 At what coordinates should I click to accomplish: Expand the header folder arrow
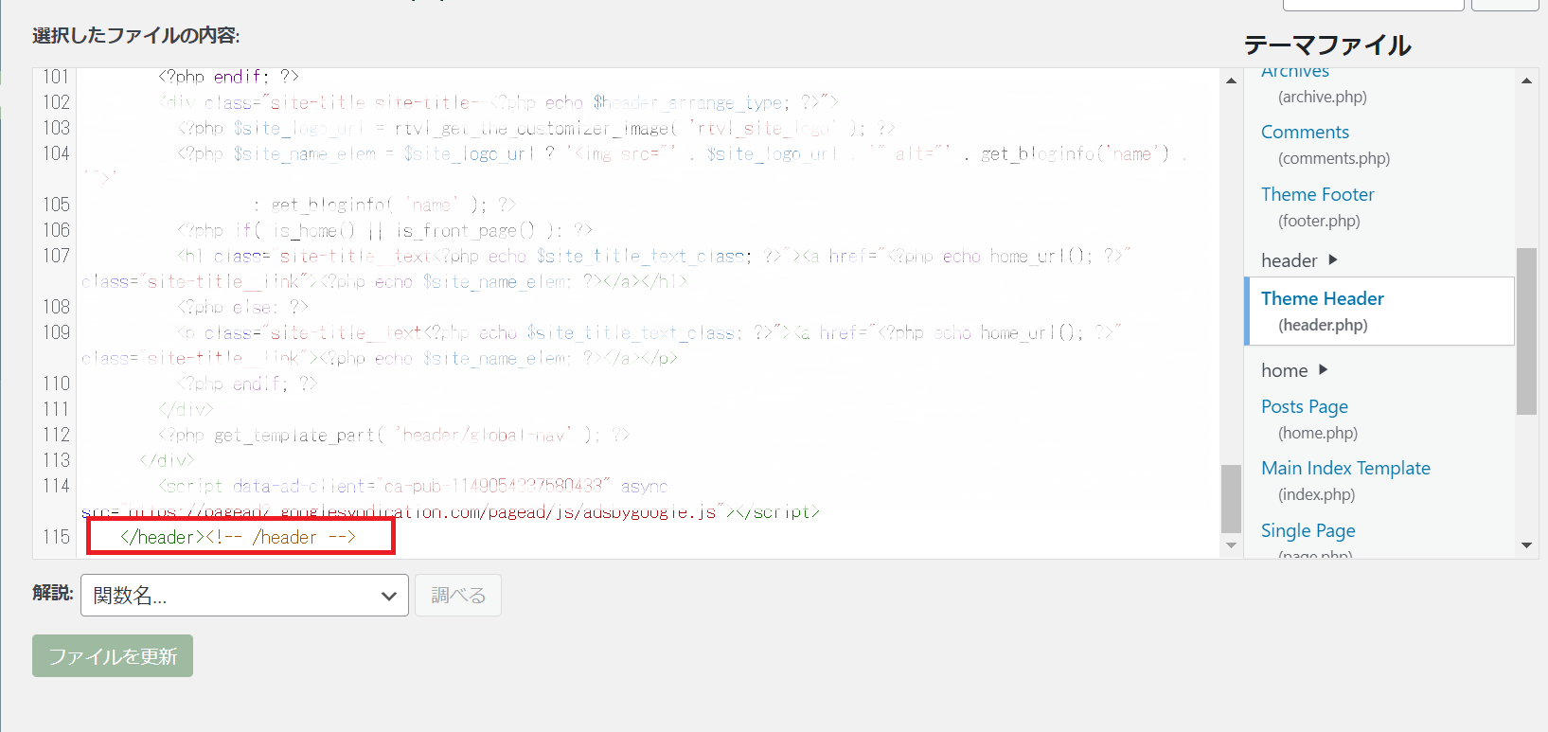[x=1333, y=259]
